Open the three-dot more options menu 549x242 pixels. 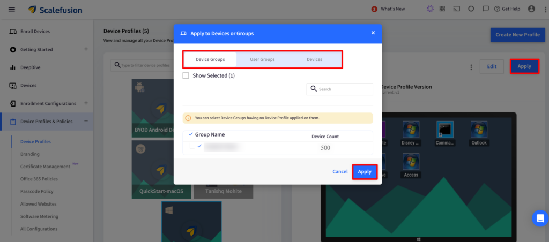tap(471, 67)
